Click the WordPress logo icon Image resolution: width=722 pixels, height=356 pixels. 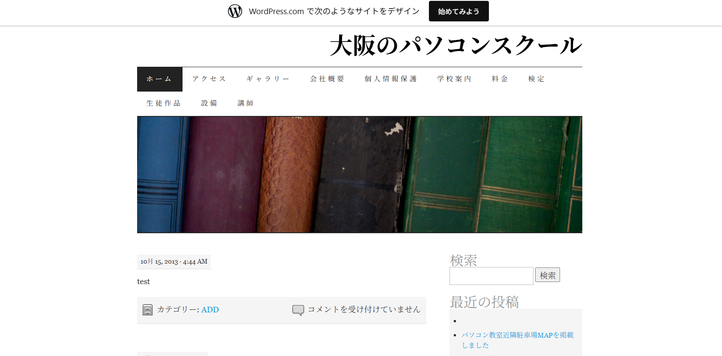pyautogui.click(x=235, y=11)
